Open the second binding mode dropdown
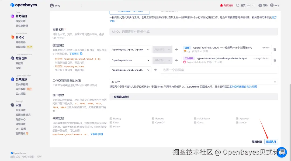Screen dimensions: 291x161 162,60
